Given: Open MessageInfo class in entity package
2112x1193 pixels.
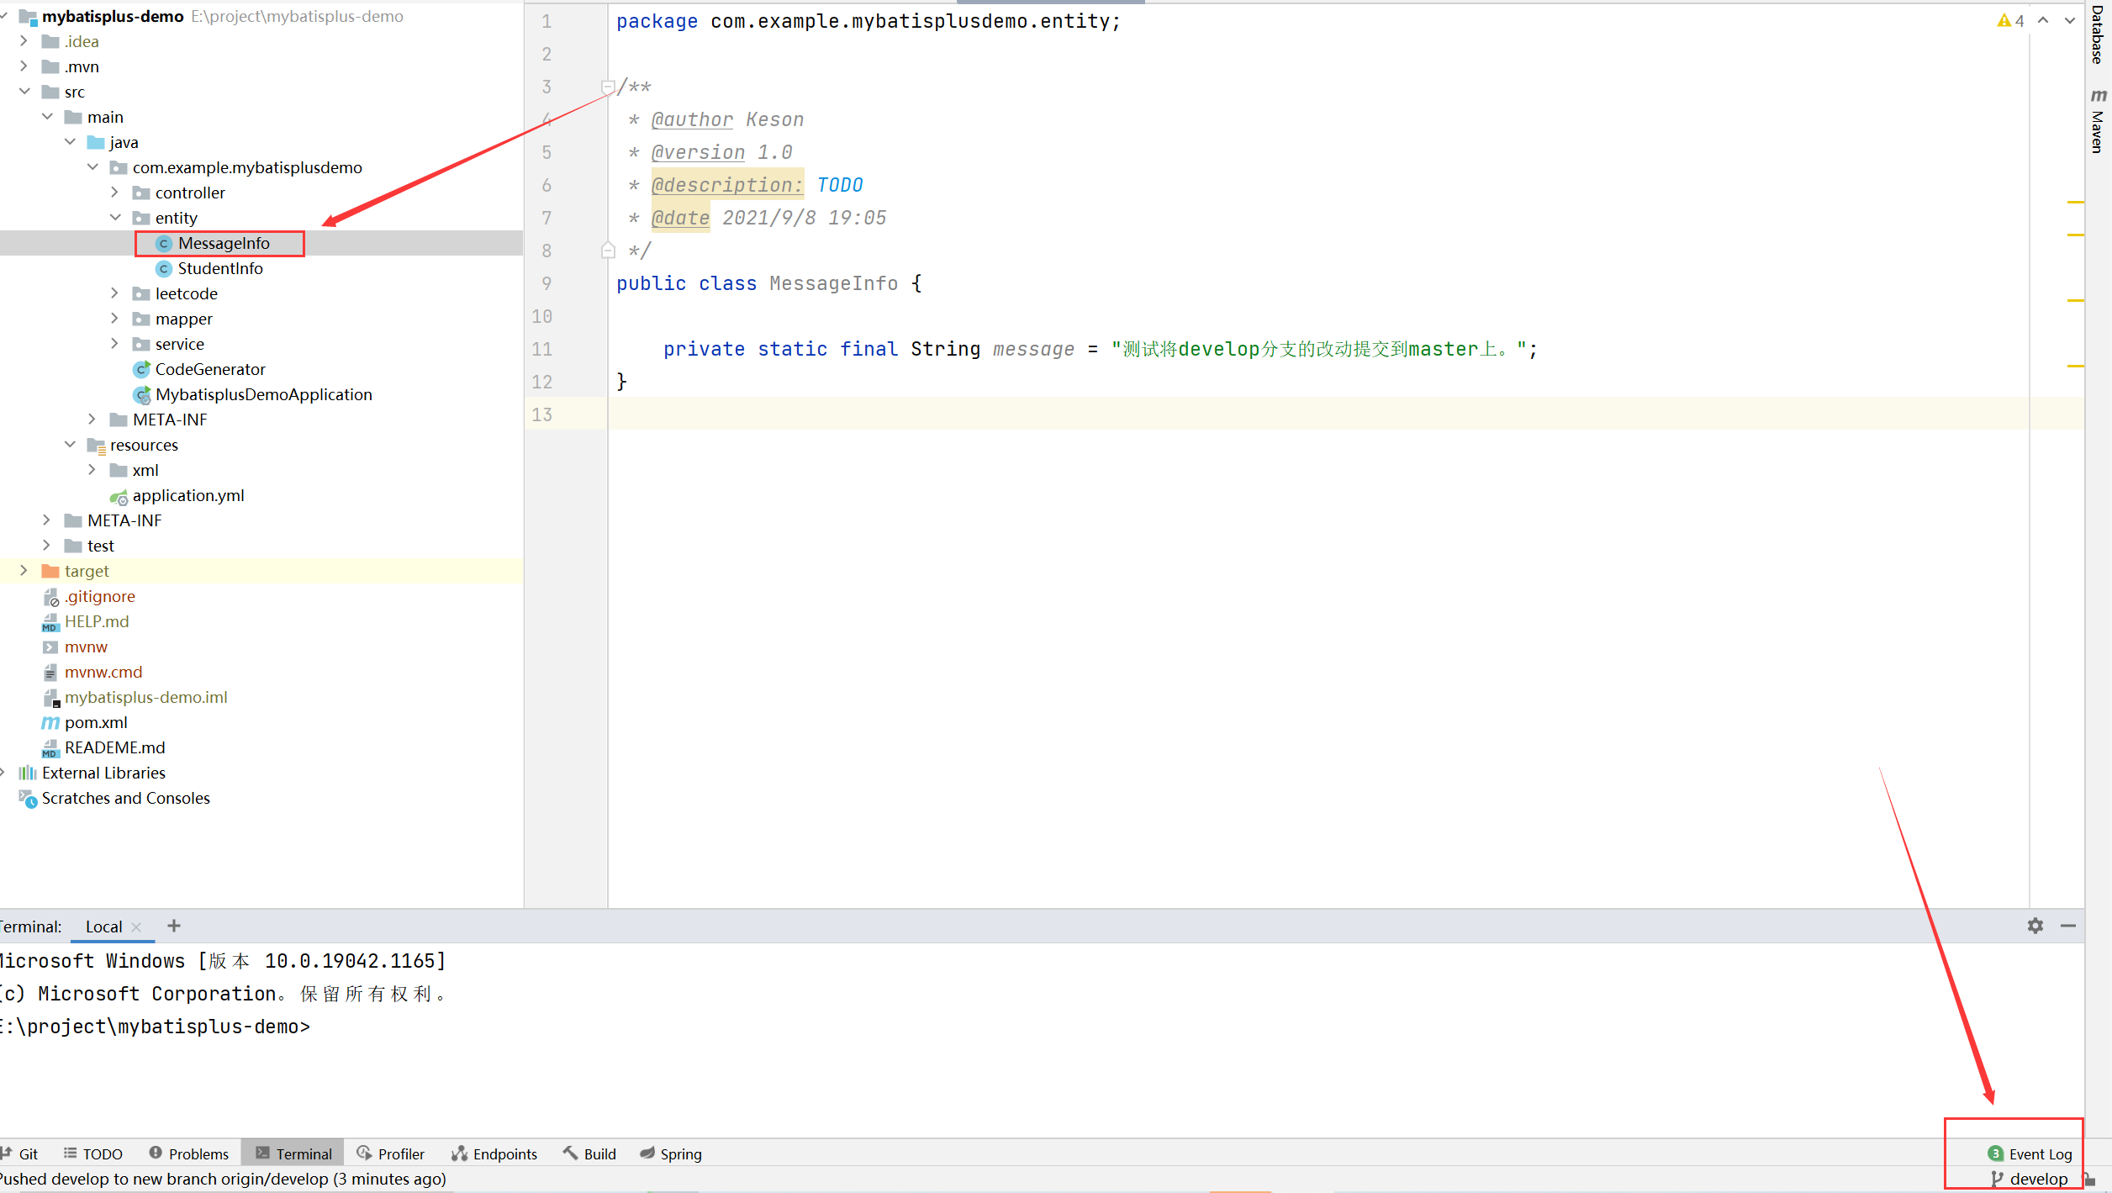Looking at the screenshot, I should point(222,242).
